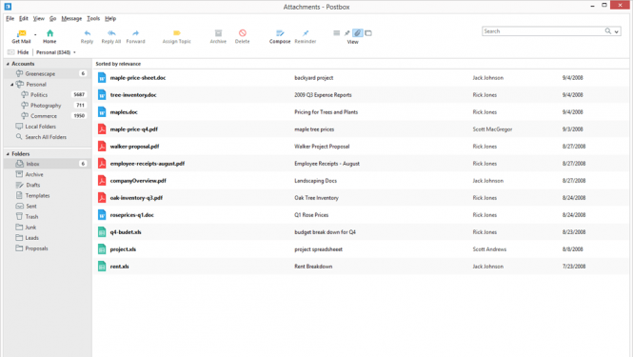Screen dimensions: 633x357
Task: Hide the sidebar with Hide button
Action: tap(19, 52)
